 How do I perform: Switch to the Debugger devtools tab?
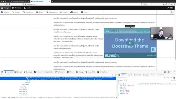[x=28, y=72]
